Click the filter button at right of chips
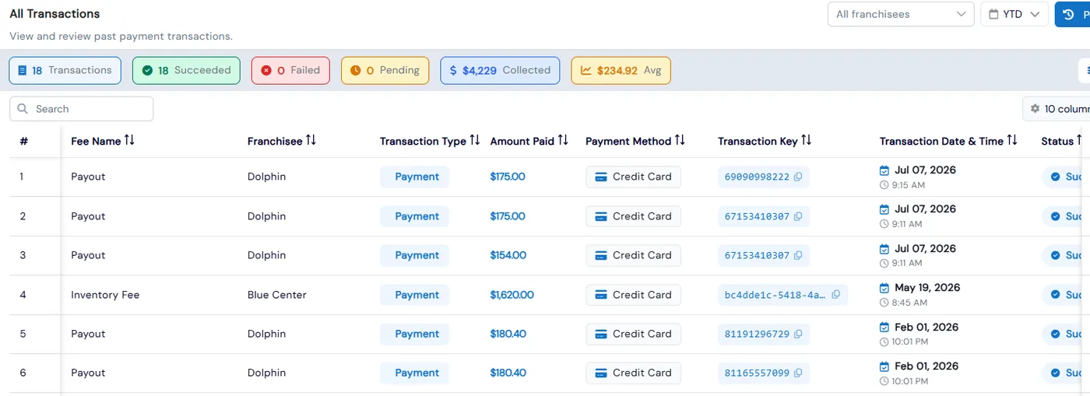This screenshot has width=1090, height=396. (1085, 70)
